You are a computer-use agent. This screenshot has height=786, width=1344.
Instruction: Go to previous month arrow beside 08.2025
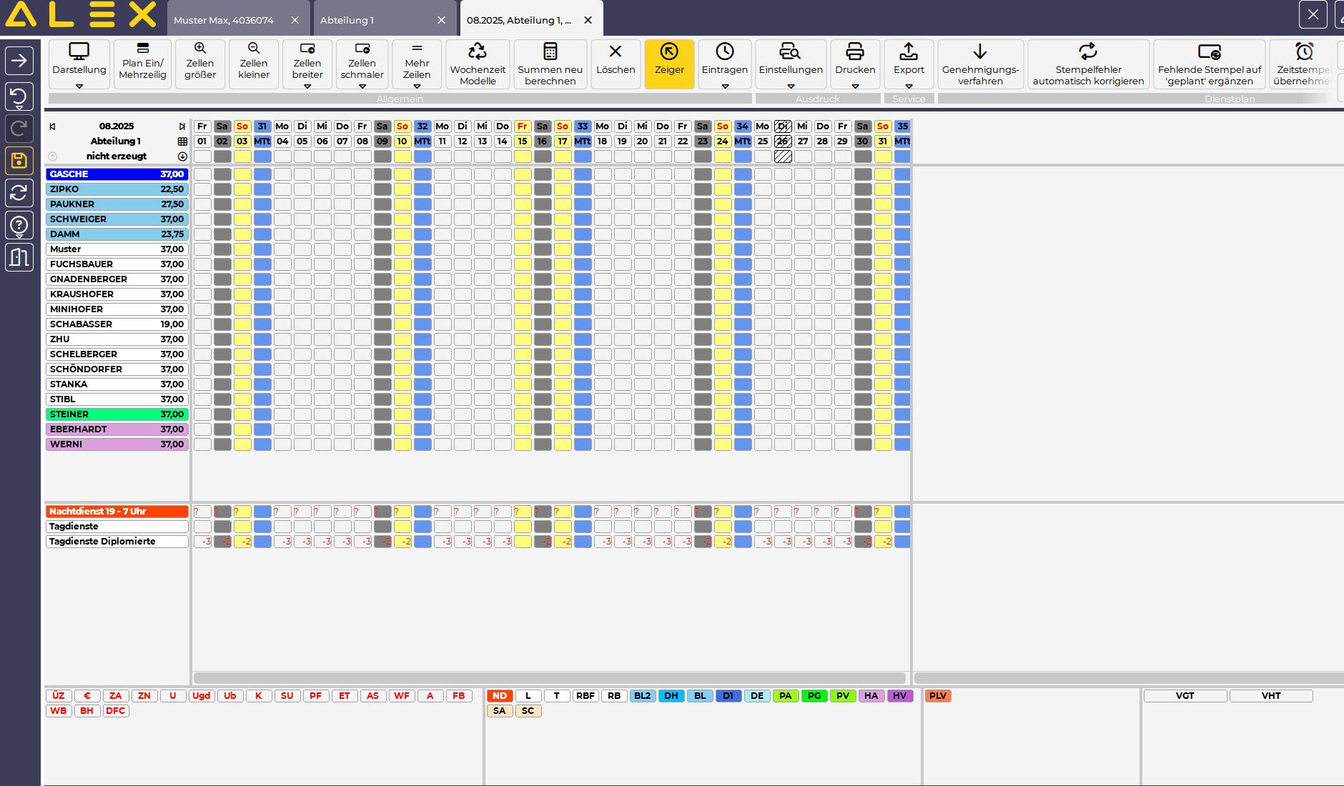tap(52, 126)
